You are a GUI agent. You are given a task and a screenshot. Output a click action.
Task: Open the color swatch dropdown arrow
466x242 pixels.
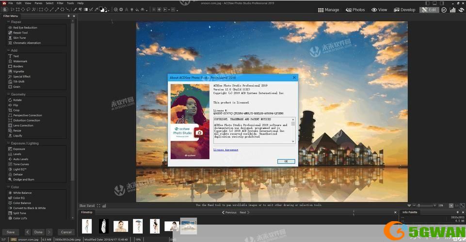109,10
